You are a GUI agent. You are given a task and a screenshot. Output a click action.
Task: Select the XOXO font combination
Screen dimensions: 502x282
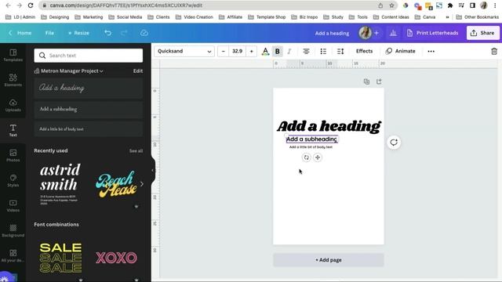[x=116, y=258]
